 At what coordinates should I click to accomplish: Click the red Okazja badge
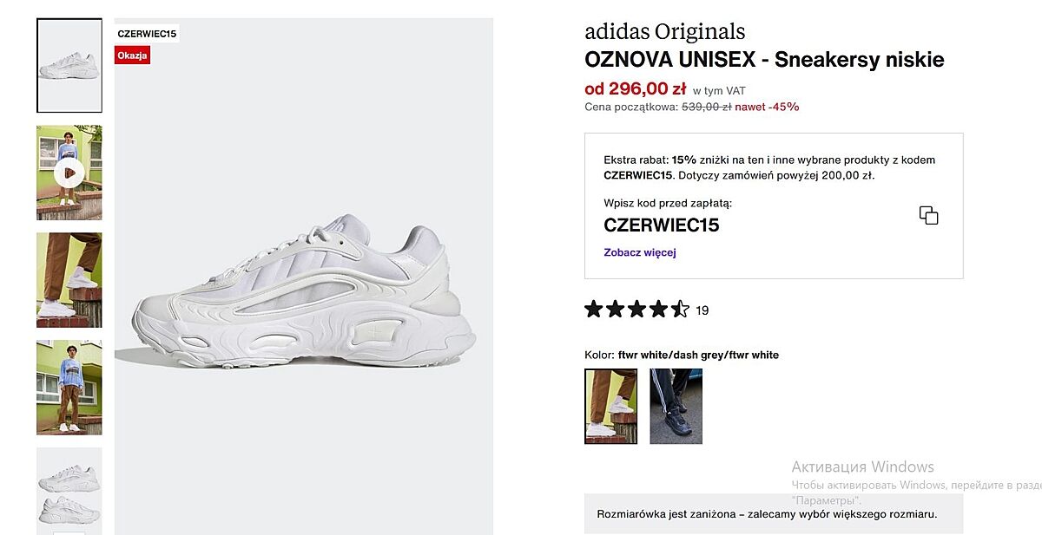pyautogui.click(x=133, y=55)
